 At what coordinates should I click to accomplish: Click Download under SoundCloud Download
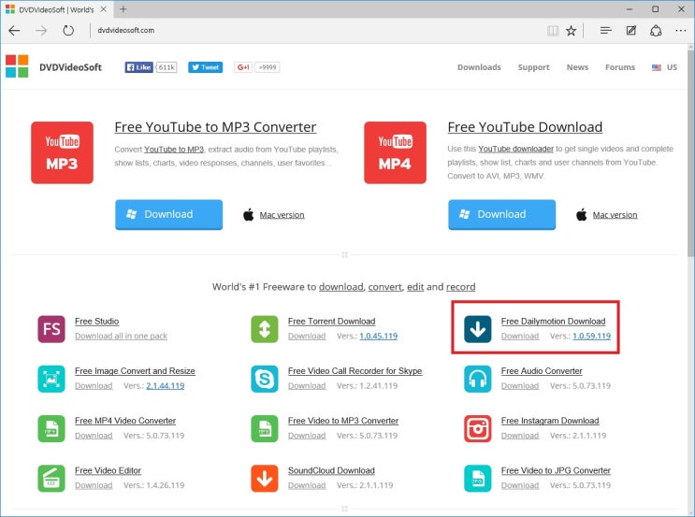click(307, 485)
